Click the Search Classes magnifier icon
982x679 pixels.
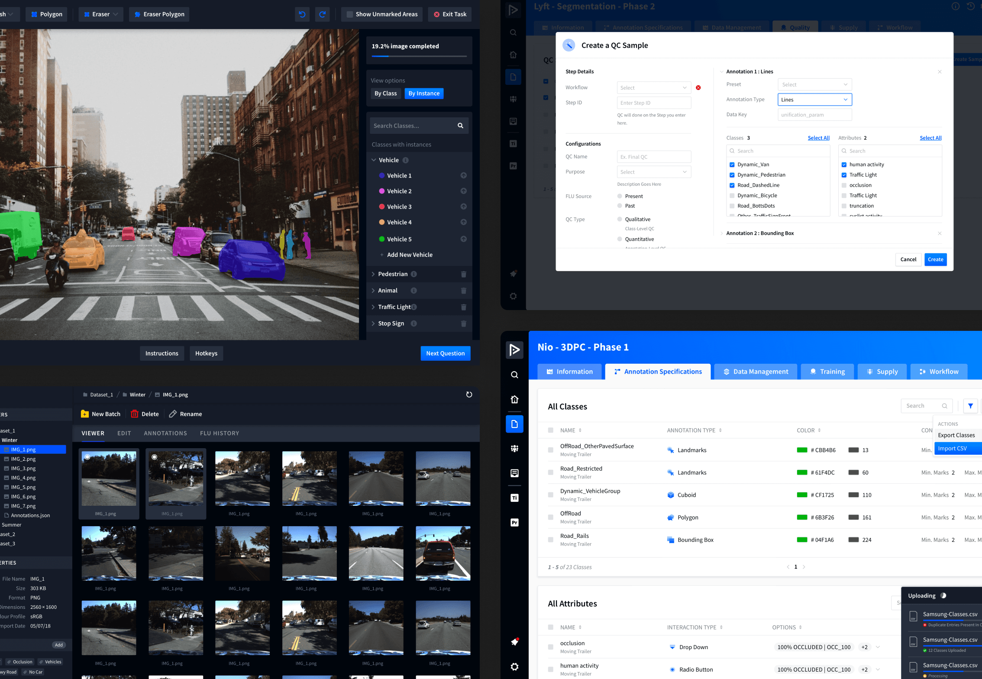pos(460,126)
